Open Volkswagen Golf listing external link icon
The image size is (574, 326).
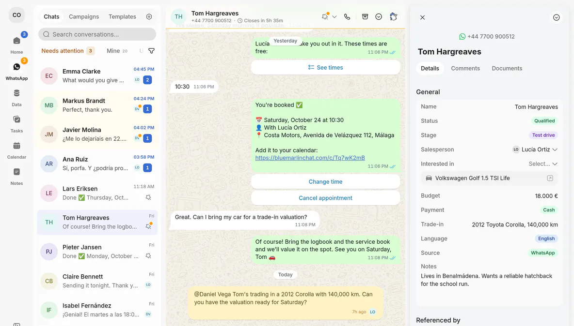click(550, 178)
